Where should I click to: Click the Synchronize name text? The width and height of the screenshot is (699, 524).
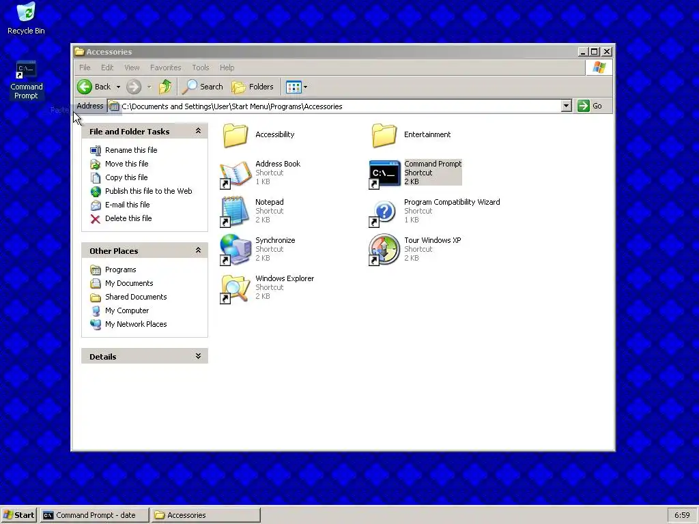tap(275, 240)
